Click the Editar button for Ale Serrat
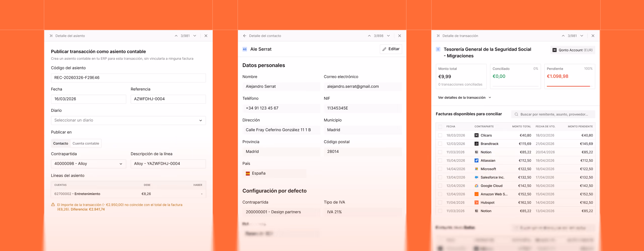 coord(391,49)
